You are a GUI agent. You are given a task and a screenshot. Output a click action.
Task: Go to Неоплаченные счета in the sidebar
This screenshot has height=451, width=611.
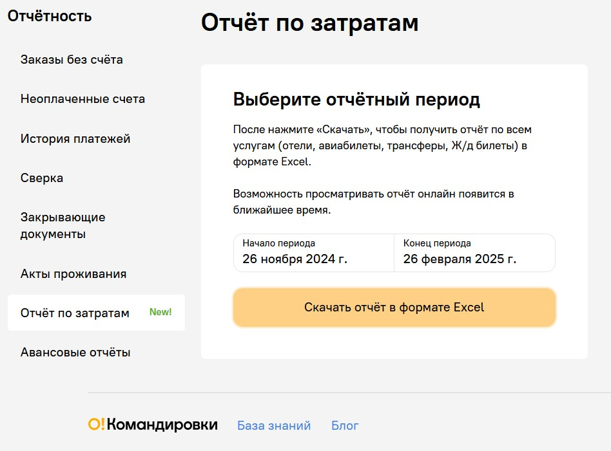(x=82, y=99)
